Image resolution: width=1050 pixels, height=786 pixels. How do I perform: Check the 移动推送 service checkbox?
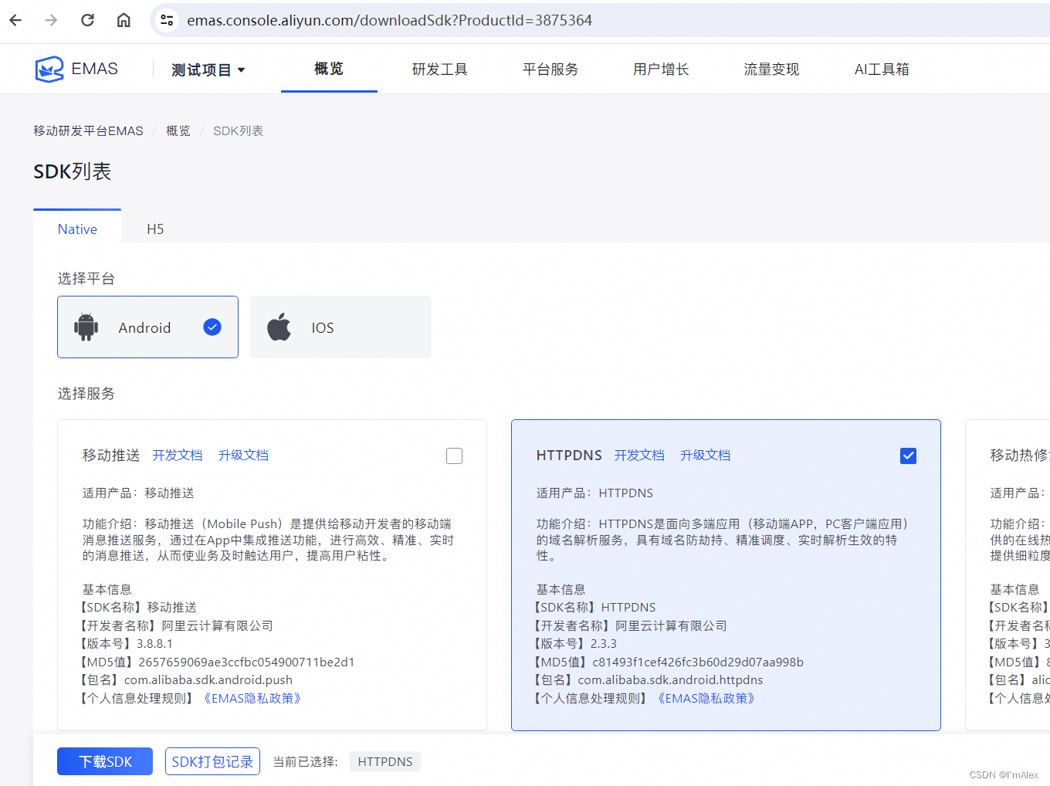454,456
